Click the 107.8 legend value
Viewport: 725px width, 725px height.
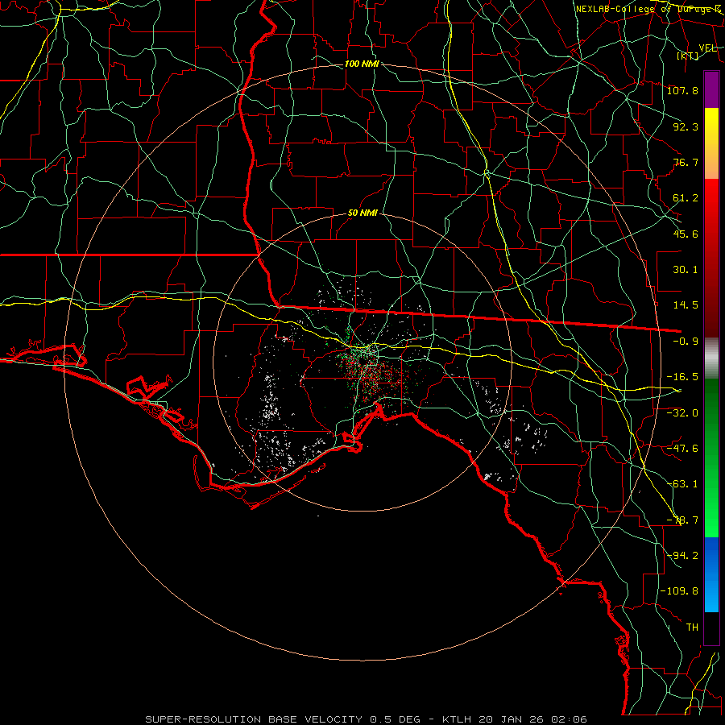coord(682,90)
